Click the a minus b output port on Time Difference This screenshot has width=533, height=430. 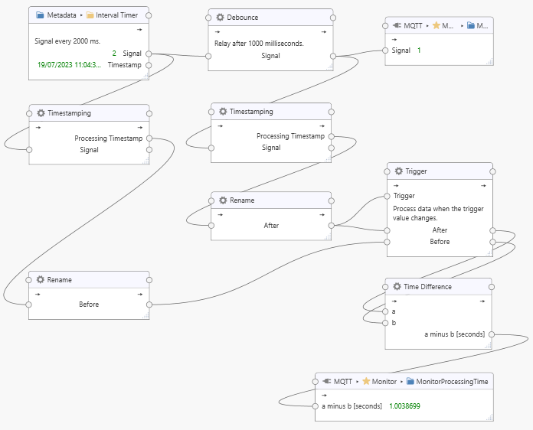[x=492, y=334]
